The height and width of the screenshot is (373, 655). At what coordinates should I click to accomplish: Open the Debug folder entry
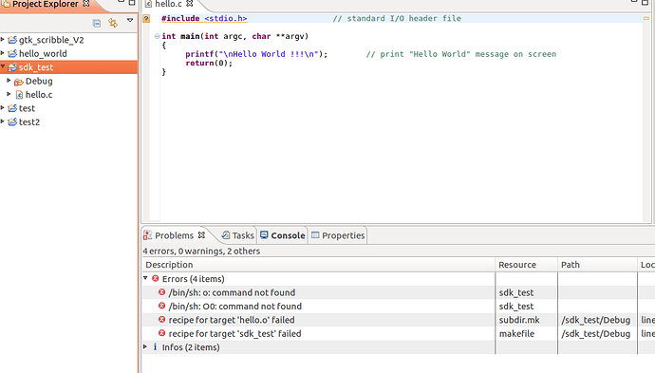click(x=39, y=81)
